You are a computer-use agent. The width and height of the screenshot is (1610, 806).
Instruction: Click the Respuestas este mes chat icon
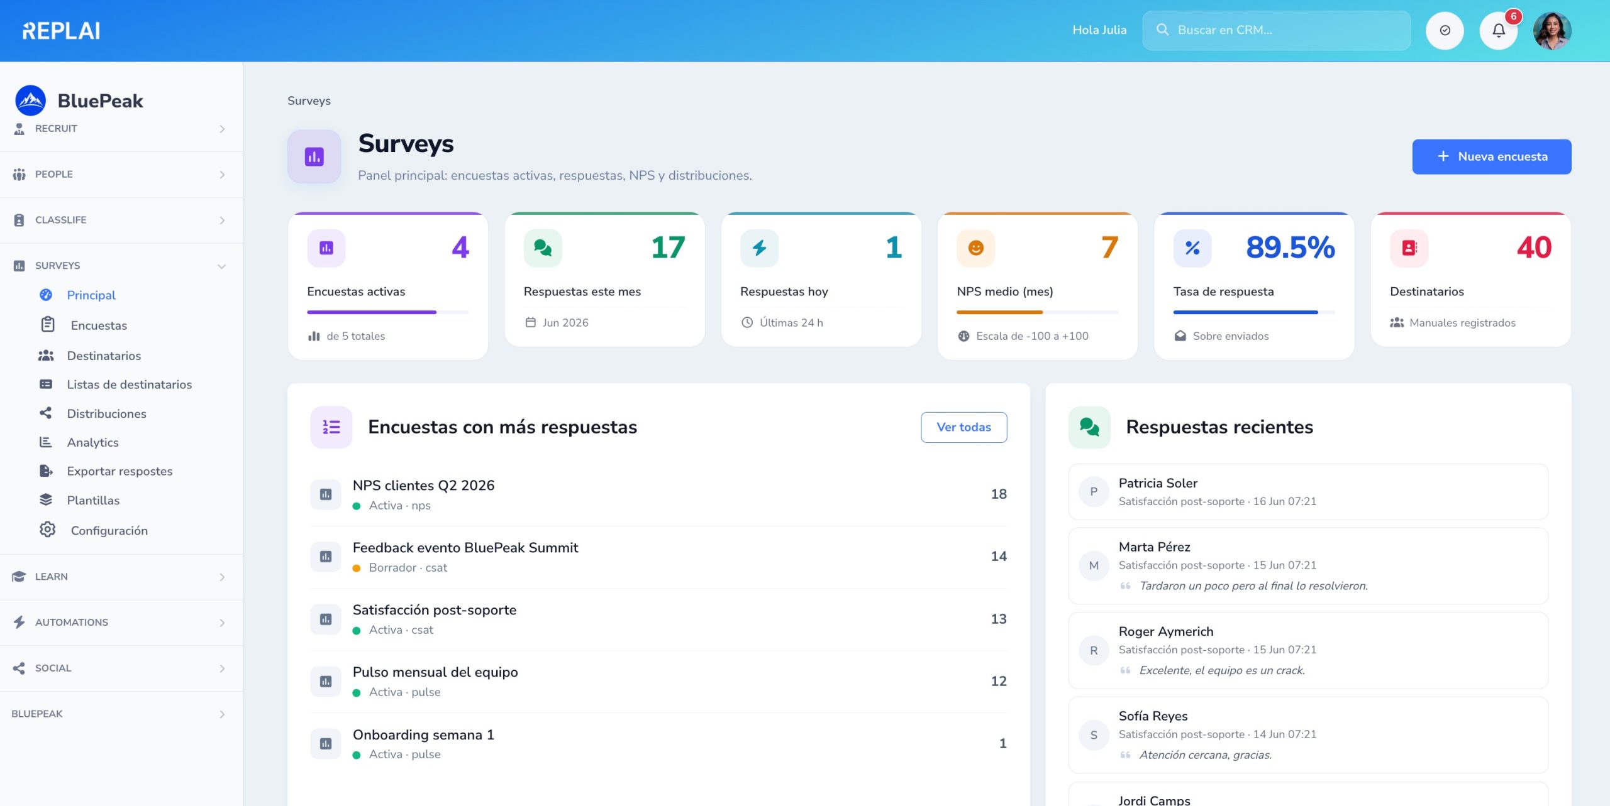(x=543, y=248)
